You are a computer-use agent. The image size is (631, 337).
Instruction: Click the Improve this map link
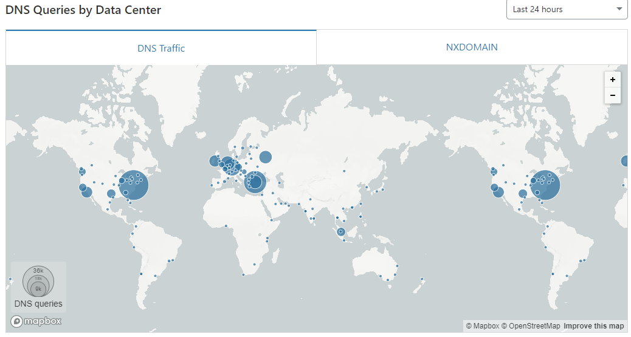593,325
